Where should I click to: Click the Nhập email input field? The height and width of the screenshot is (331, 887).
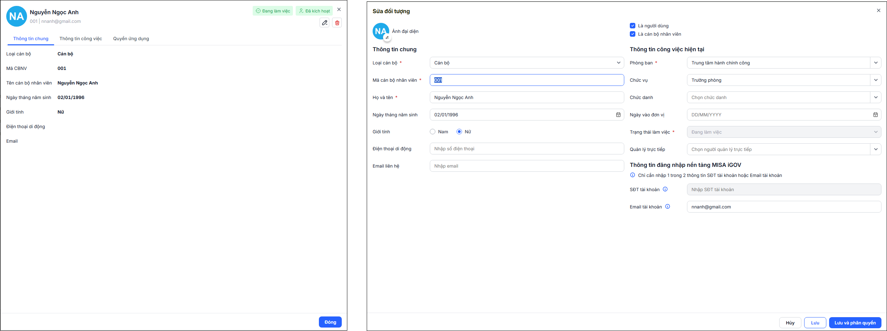coord(527,166)
